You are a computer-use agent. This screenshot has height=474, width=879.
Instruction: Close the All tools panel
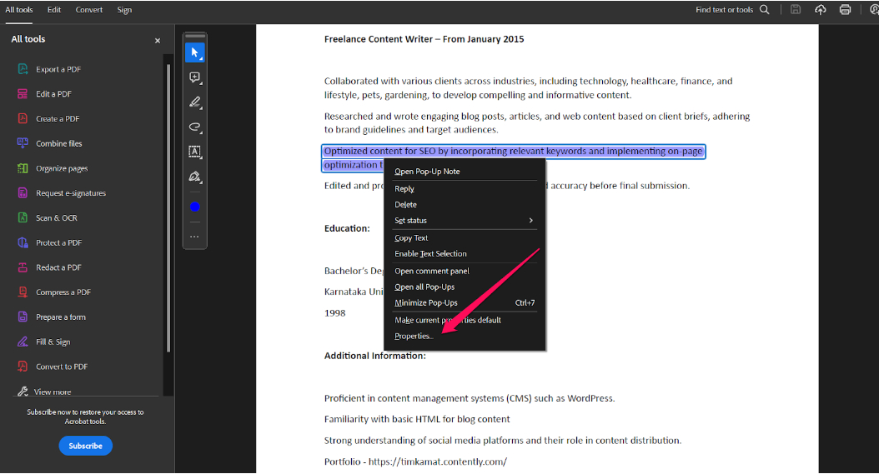(x=158, y=40)
